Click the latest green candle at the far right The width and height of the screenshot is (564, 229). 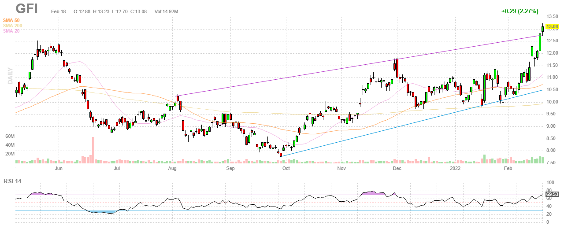click(543, 29)
